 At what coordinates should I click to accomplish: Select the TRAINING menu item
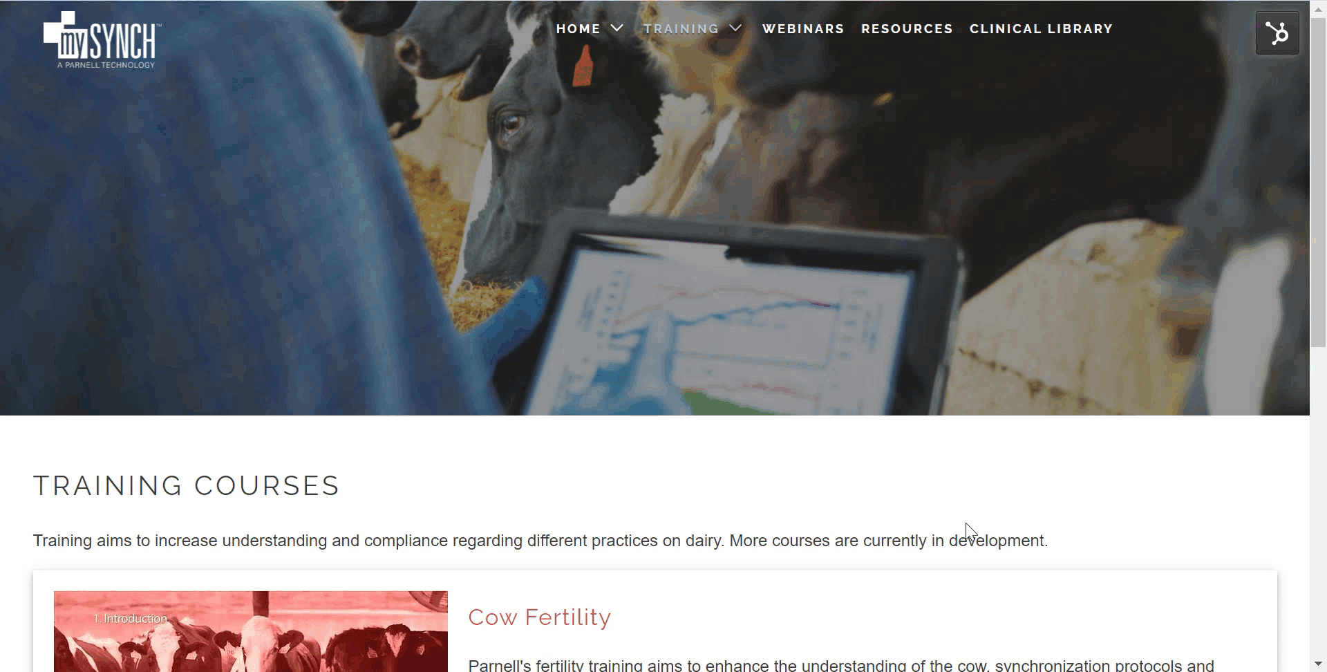[x=681, y=29]
